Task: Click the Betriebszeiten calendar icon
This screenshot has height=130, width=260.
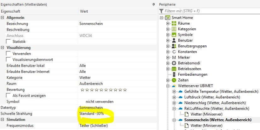Action: point(174,69)
